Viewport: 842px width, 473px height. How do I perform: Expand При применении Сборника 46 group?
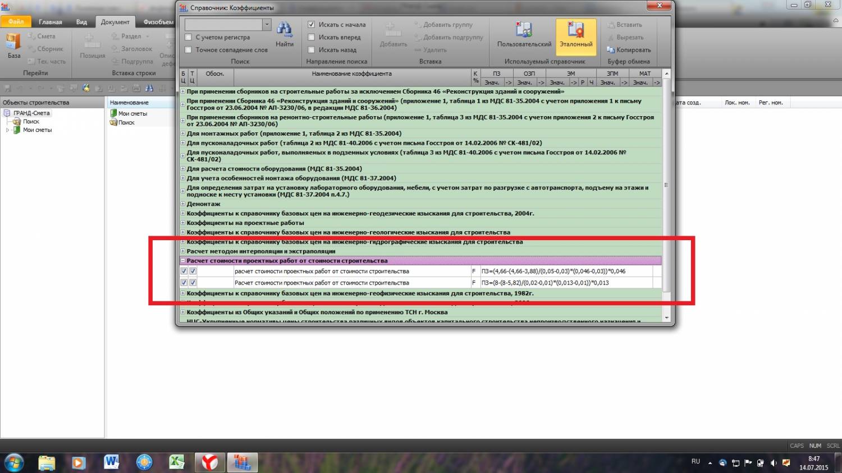(x=183, y=104)
